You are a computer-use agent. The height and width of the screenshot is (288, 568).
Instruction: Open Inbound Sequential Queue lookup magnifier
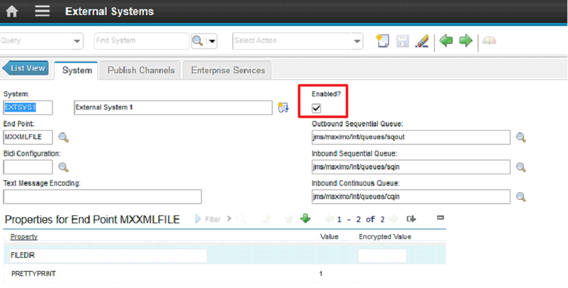click(x=521, y=167)
